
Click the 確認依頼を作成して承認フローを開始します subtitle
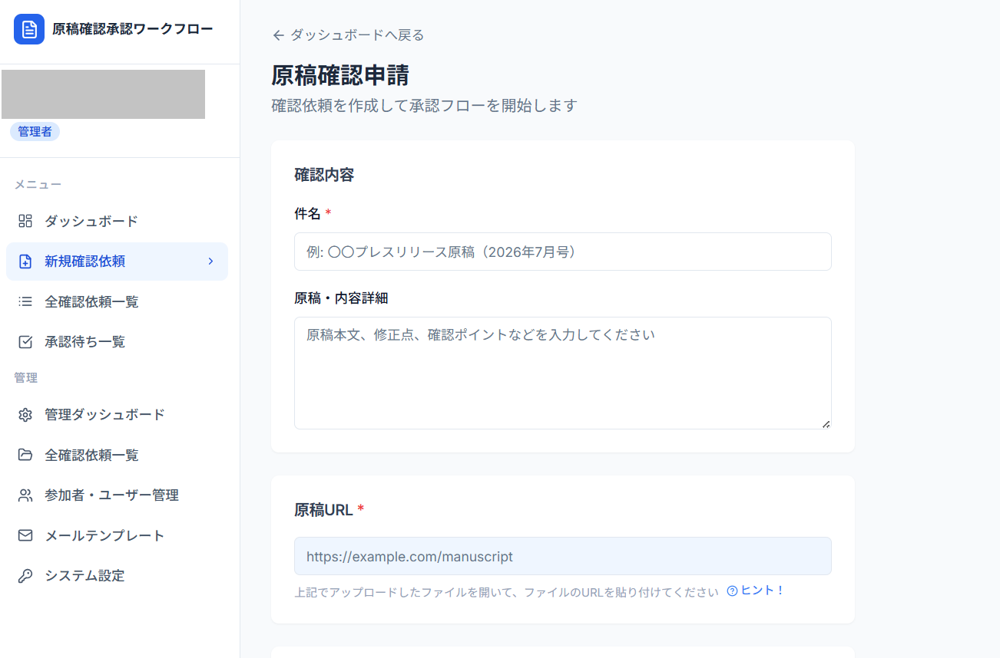coord(424,105)
